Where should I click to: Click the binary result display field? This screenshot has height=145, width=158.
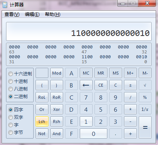tap(79, 31)
